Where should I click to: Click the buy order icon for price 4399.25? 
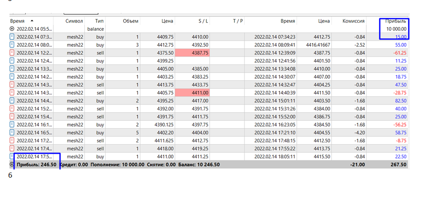tap(12, 60)
